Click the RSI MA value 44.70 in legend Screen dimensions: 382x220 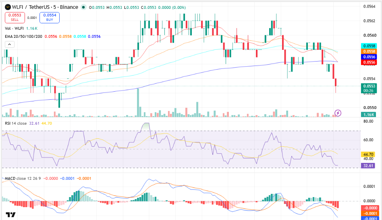point(46,123)
